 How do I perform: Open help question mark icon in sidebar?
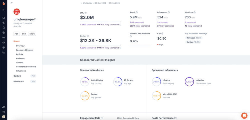(4, 112)
